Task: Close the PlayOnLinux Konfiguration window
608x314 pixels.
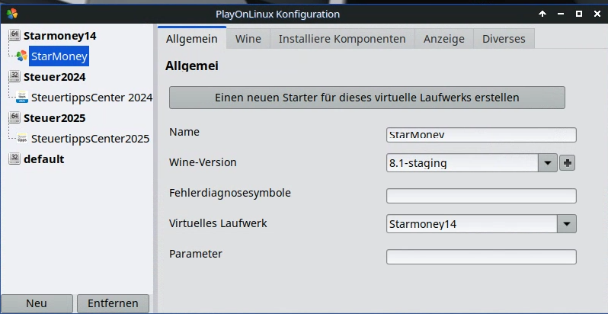Action: click(597, 14)
